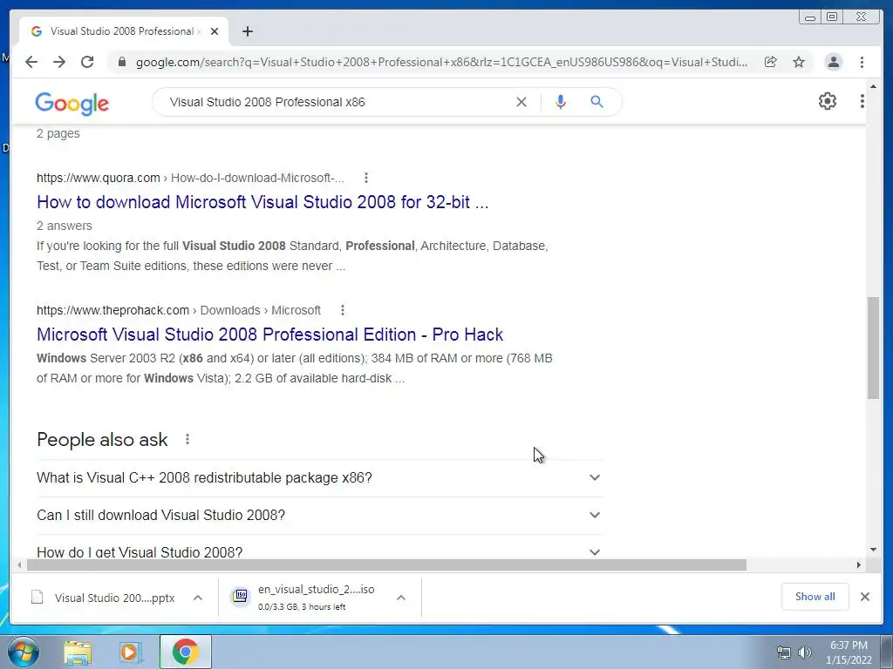Click the quora.com URL breadcrumb
The image size is (893, 669).
point(190,178)
